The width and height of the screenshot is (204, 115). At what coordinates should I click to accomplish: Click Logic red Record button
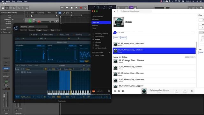81,8
